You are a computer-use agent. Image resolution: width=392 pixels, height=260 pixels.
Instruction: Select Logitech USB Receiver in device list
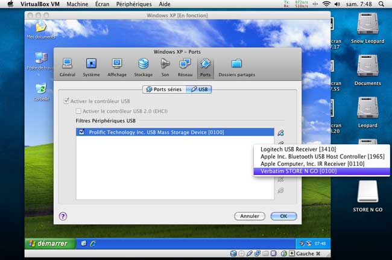click(x=298, y=149)
